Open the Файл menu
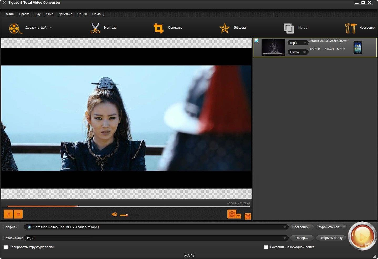The width and height of the screenshot is (378, 259). click(x=10, y=14)
